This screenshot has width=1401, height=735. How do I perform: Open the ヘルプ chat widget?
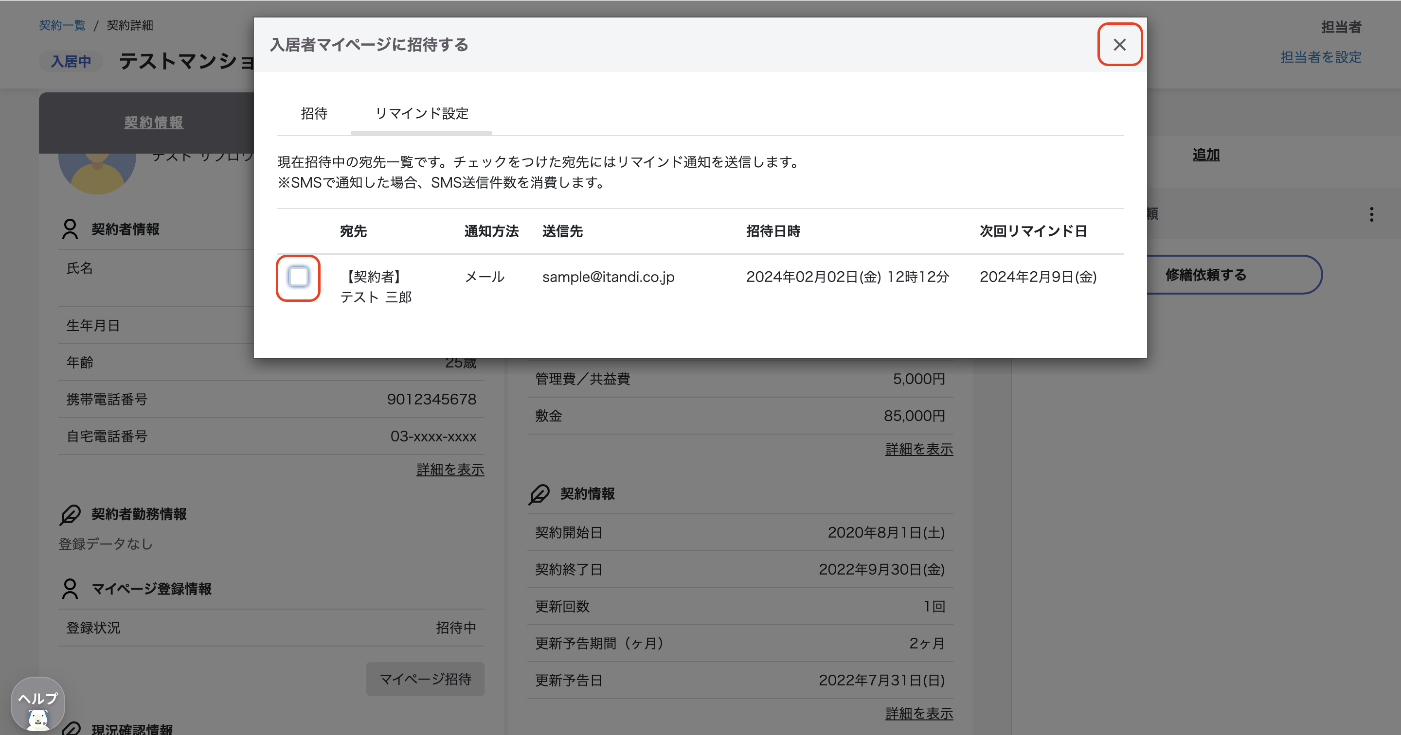(x=38, y=703)
